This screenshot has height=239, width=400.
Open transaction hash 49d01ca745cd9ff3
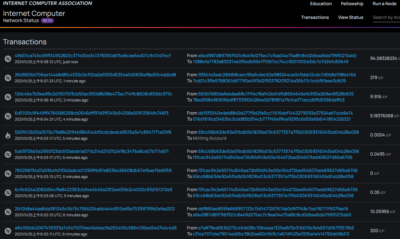pyautogui.click(x=93, y=56)
